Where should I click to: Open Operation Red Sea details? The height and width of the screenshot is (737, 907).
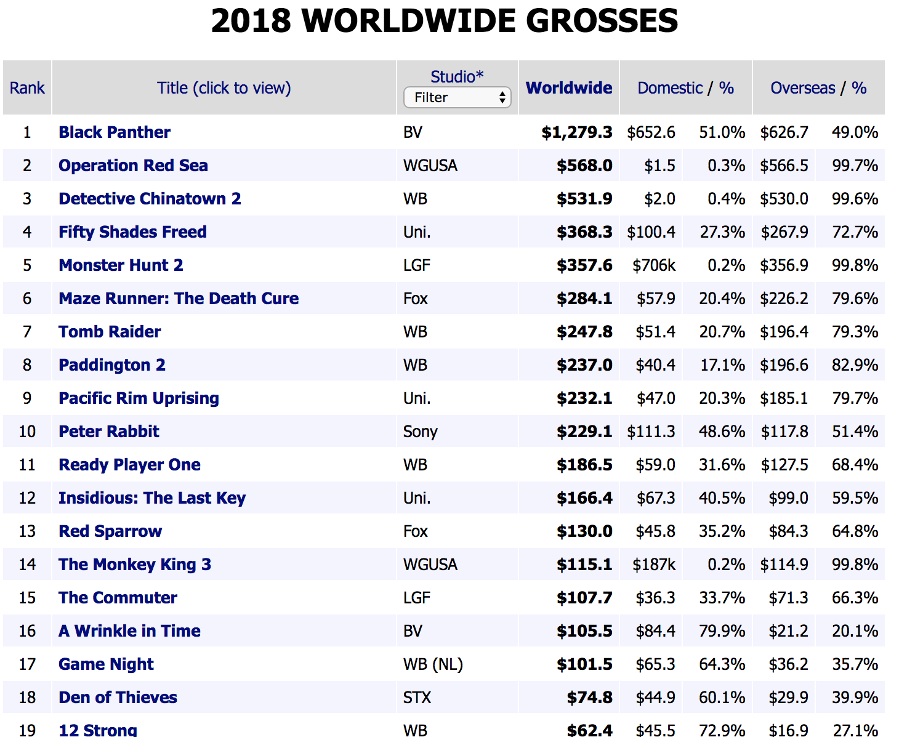[x=133, y=165]
